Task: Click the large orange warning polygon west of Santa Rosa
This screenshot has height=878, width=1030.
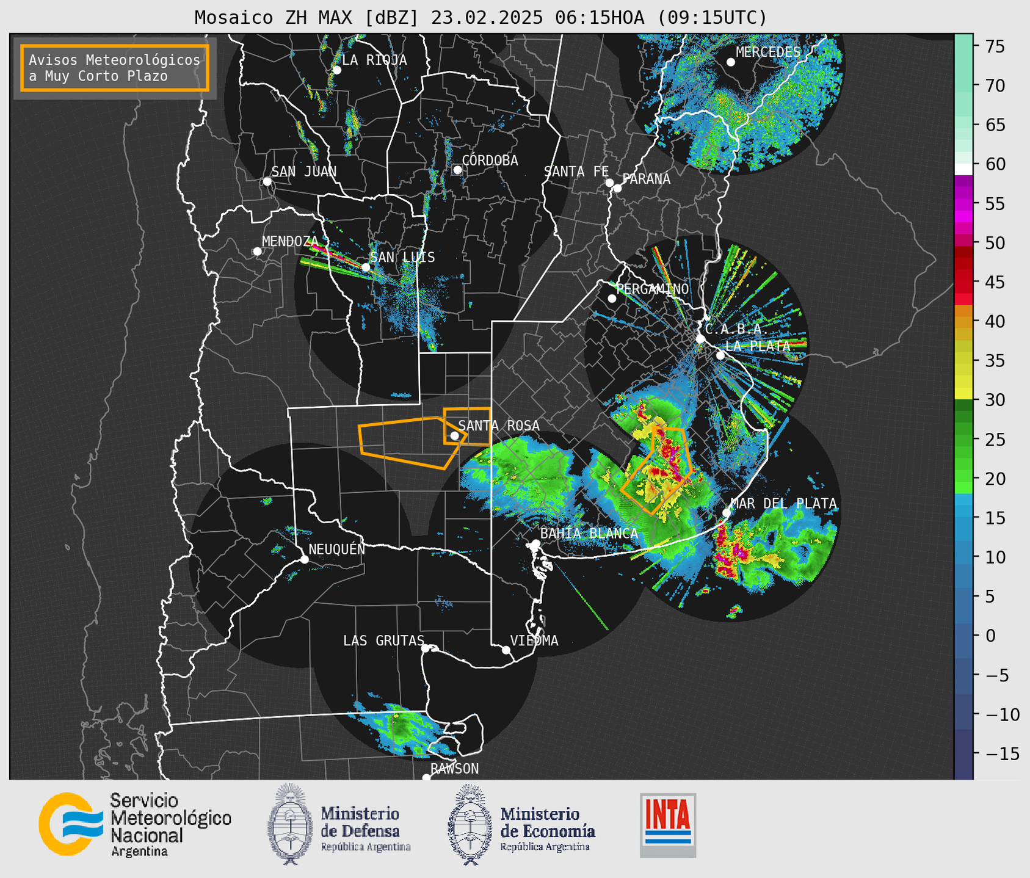Action: (x=413, y=443)
